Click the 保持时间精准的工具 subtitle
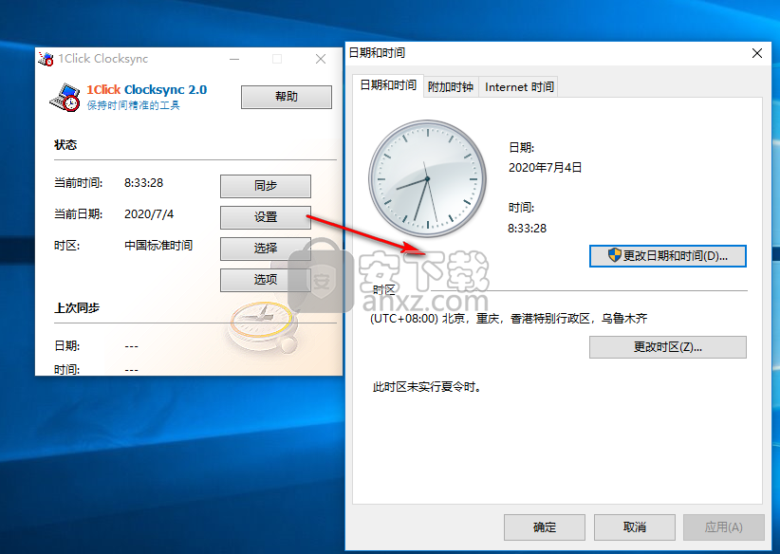 [133, 105]
